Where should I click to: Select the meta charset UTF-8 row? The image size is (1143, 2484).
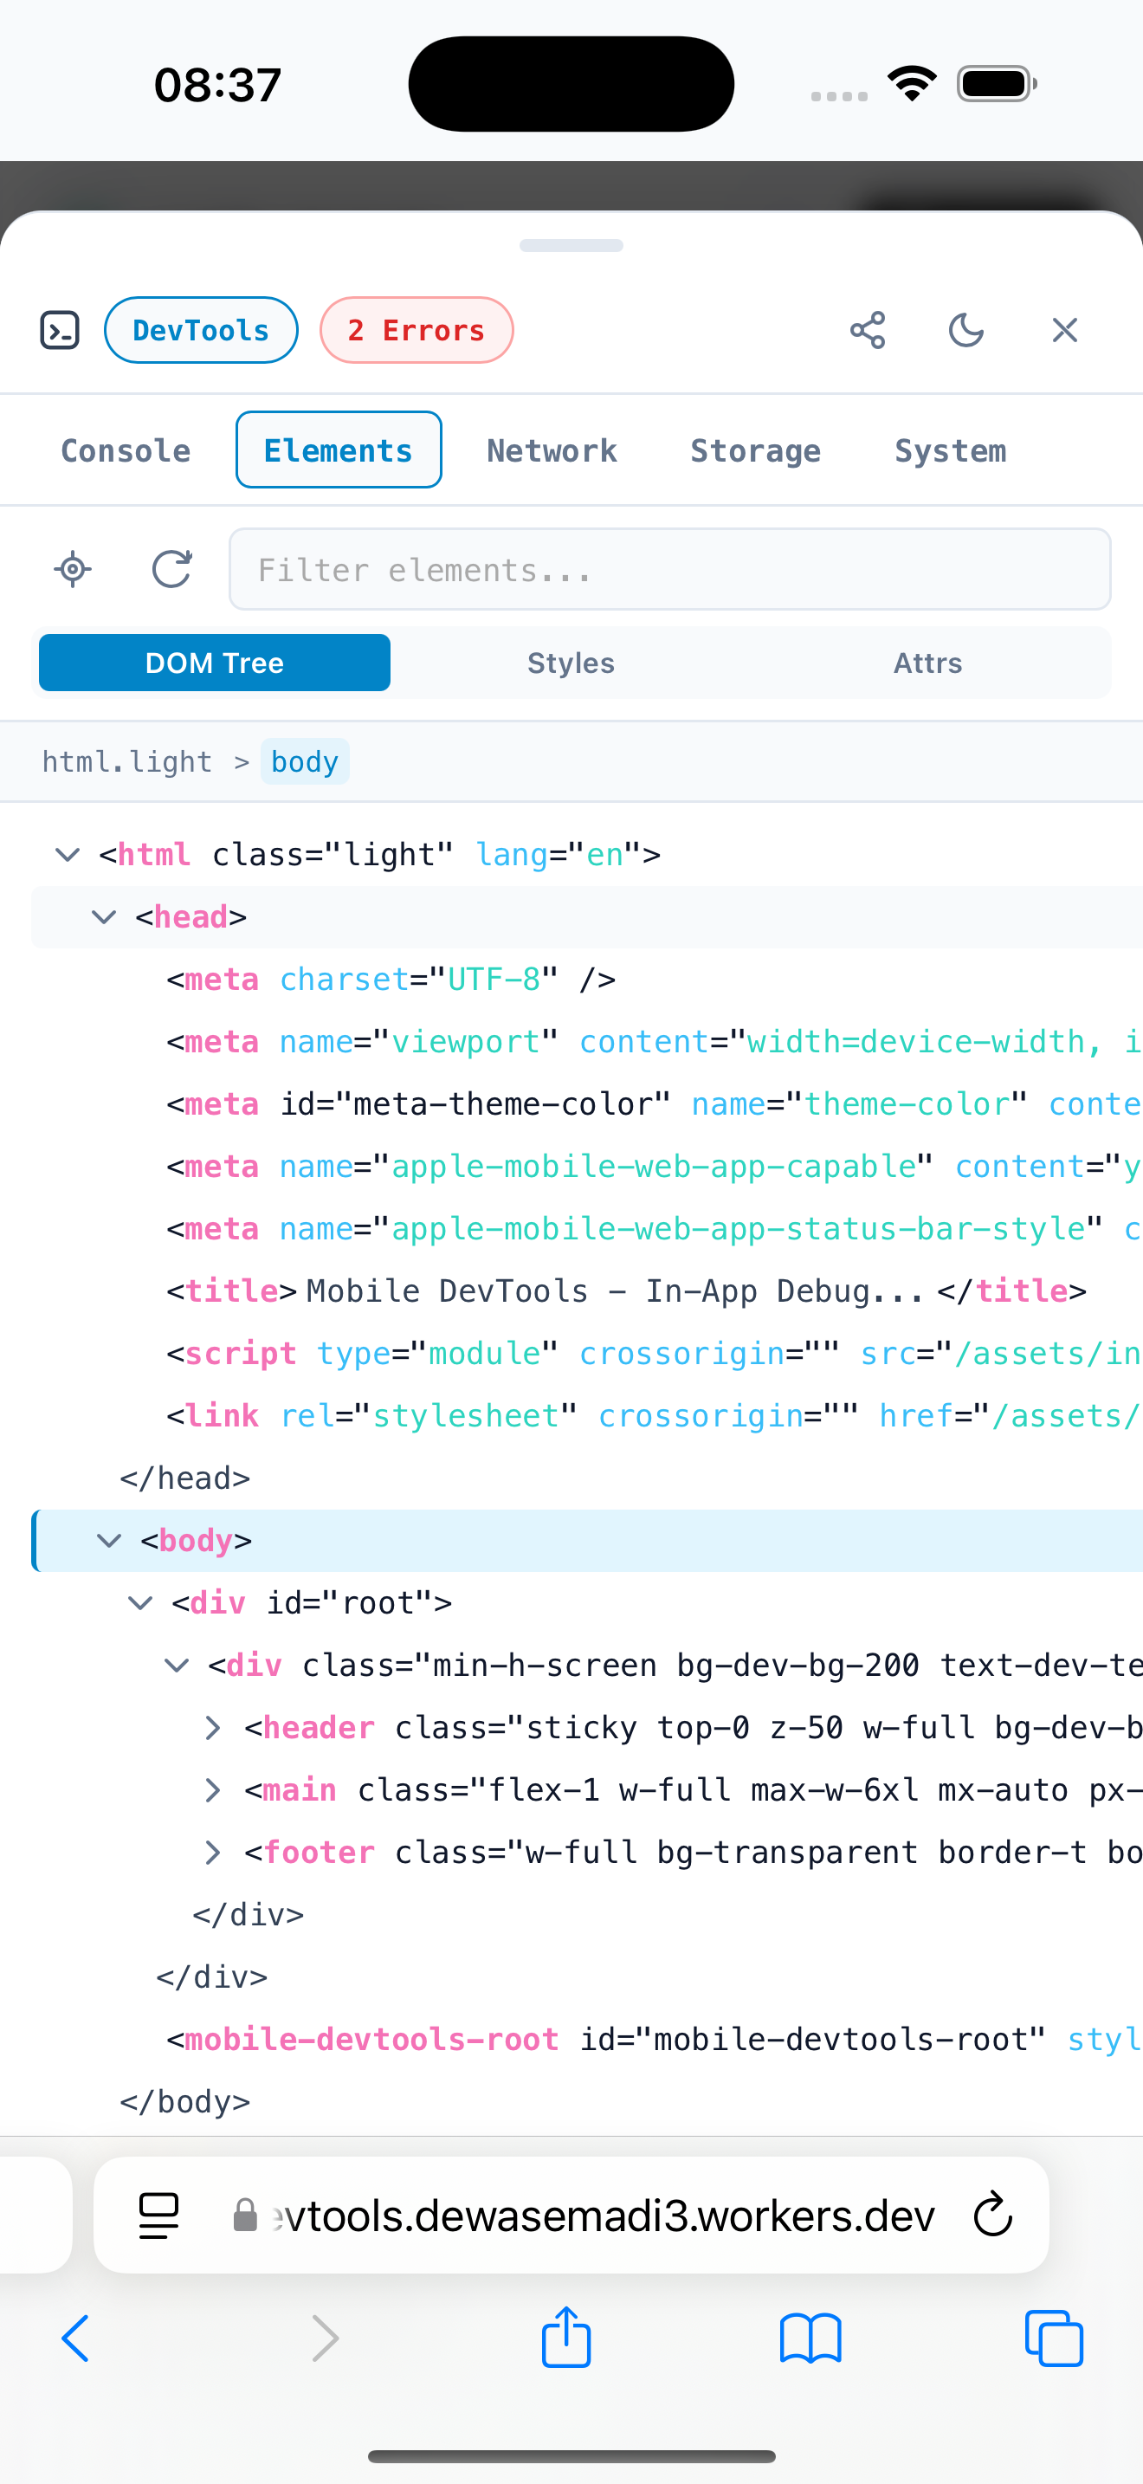(x=587, y=980)
